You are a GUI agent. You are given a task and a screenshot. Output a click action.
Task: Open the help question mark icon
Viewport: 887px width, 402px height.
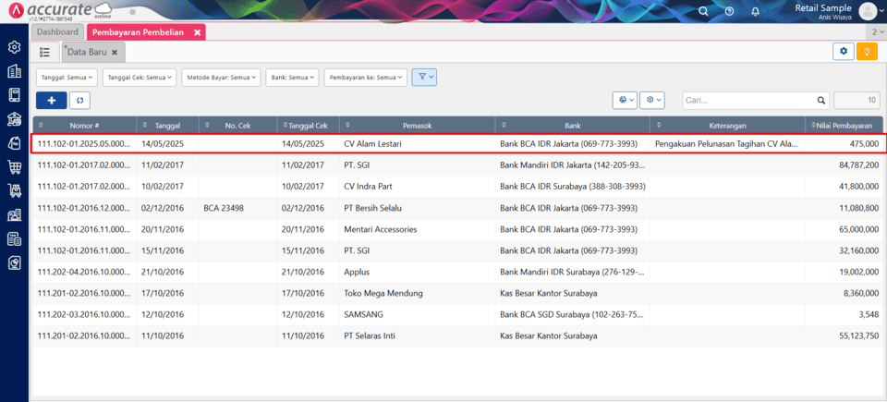(730, 11)
